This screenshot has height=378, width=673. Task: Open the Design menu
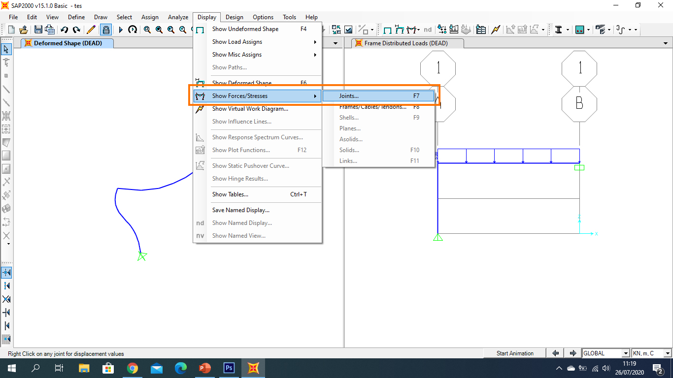click(234, 17)
